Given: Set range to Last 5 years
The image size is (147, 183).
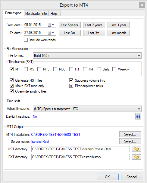Looking at the screenshot, I should (70, 25).
